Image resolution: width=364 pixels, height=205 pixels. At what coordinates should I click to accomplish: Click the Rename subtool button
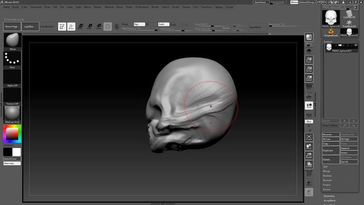coord(331,134)
